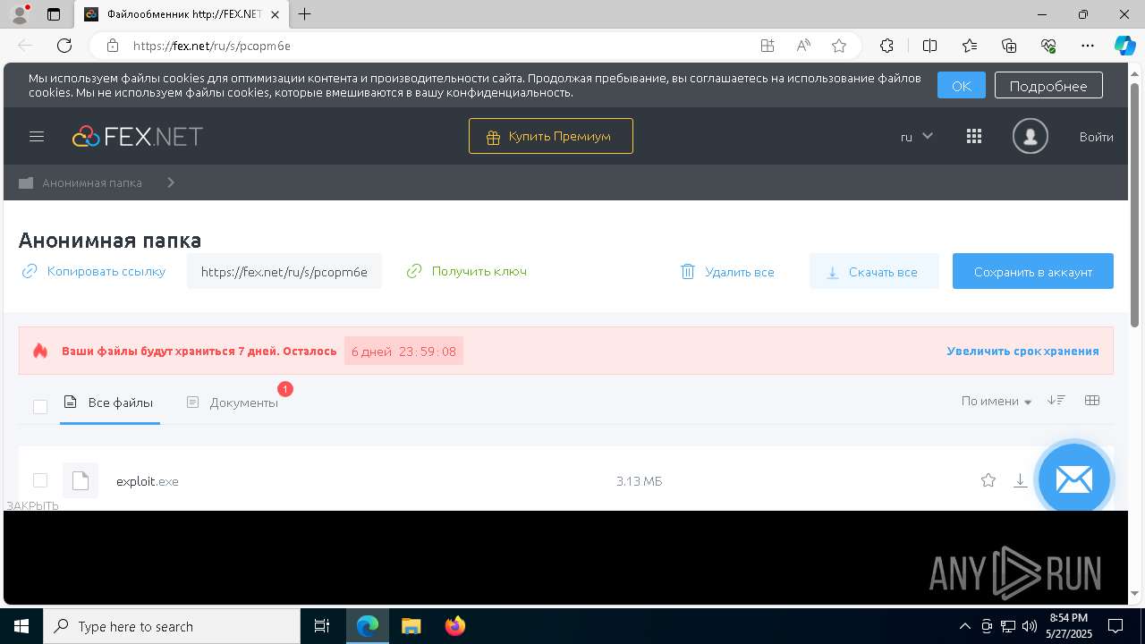Viewport: 1145px width, 644px height.
Task: Star the exploit.exe file
Action: point(988,480)
